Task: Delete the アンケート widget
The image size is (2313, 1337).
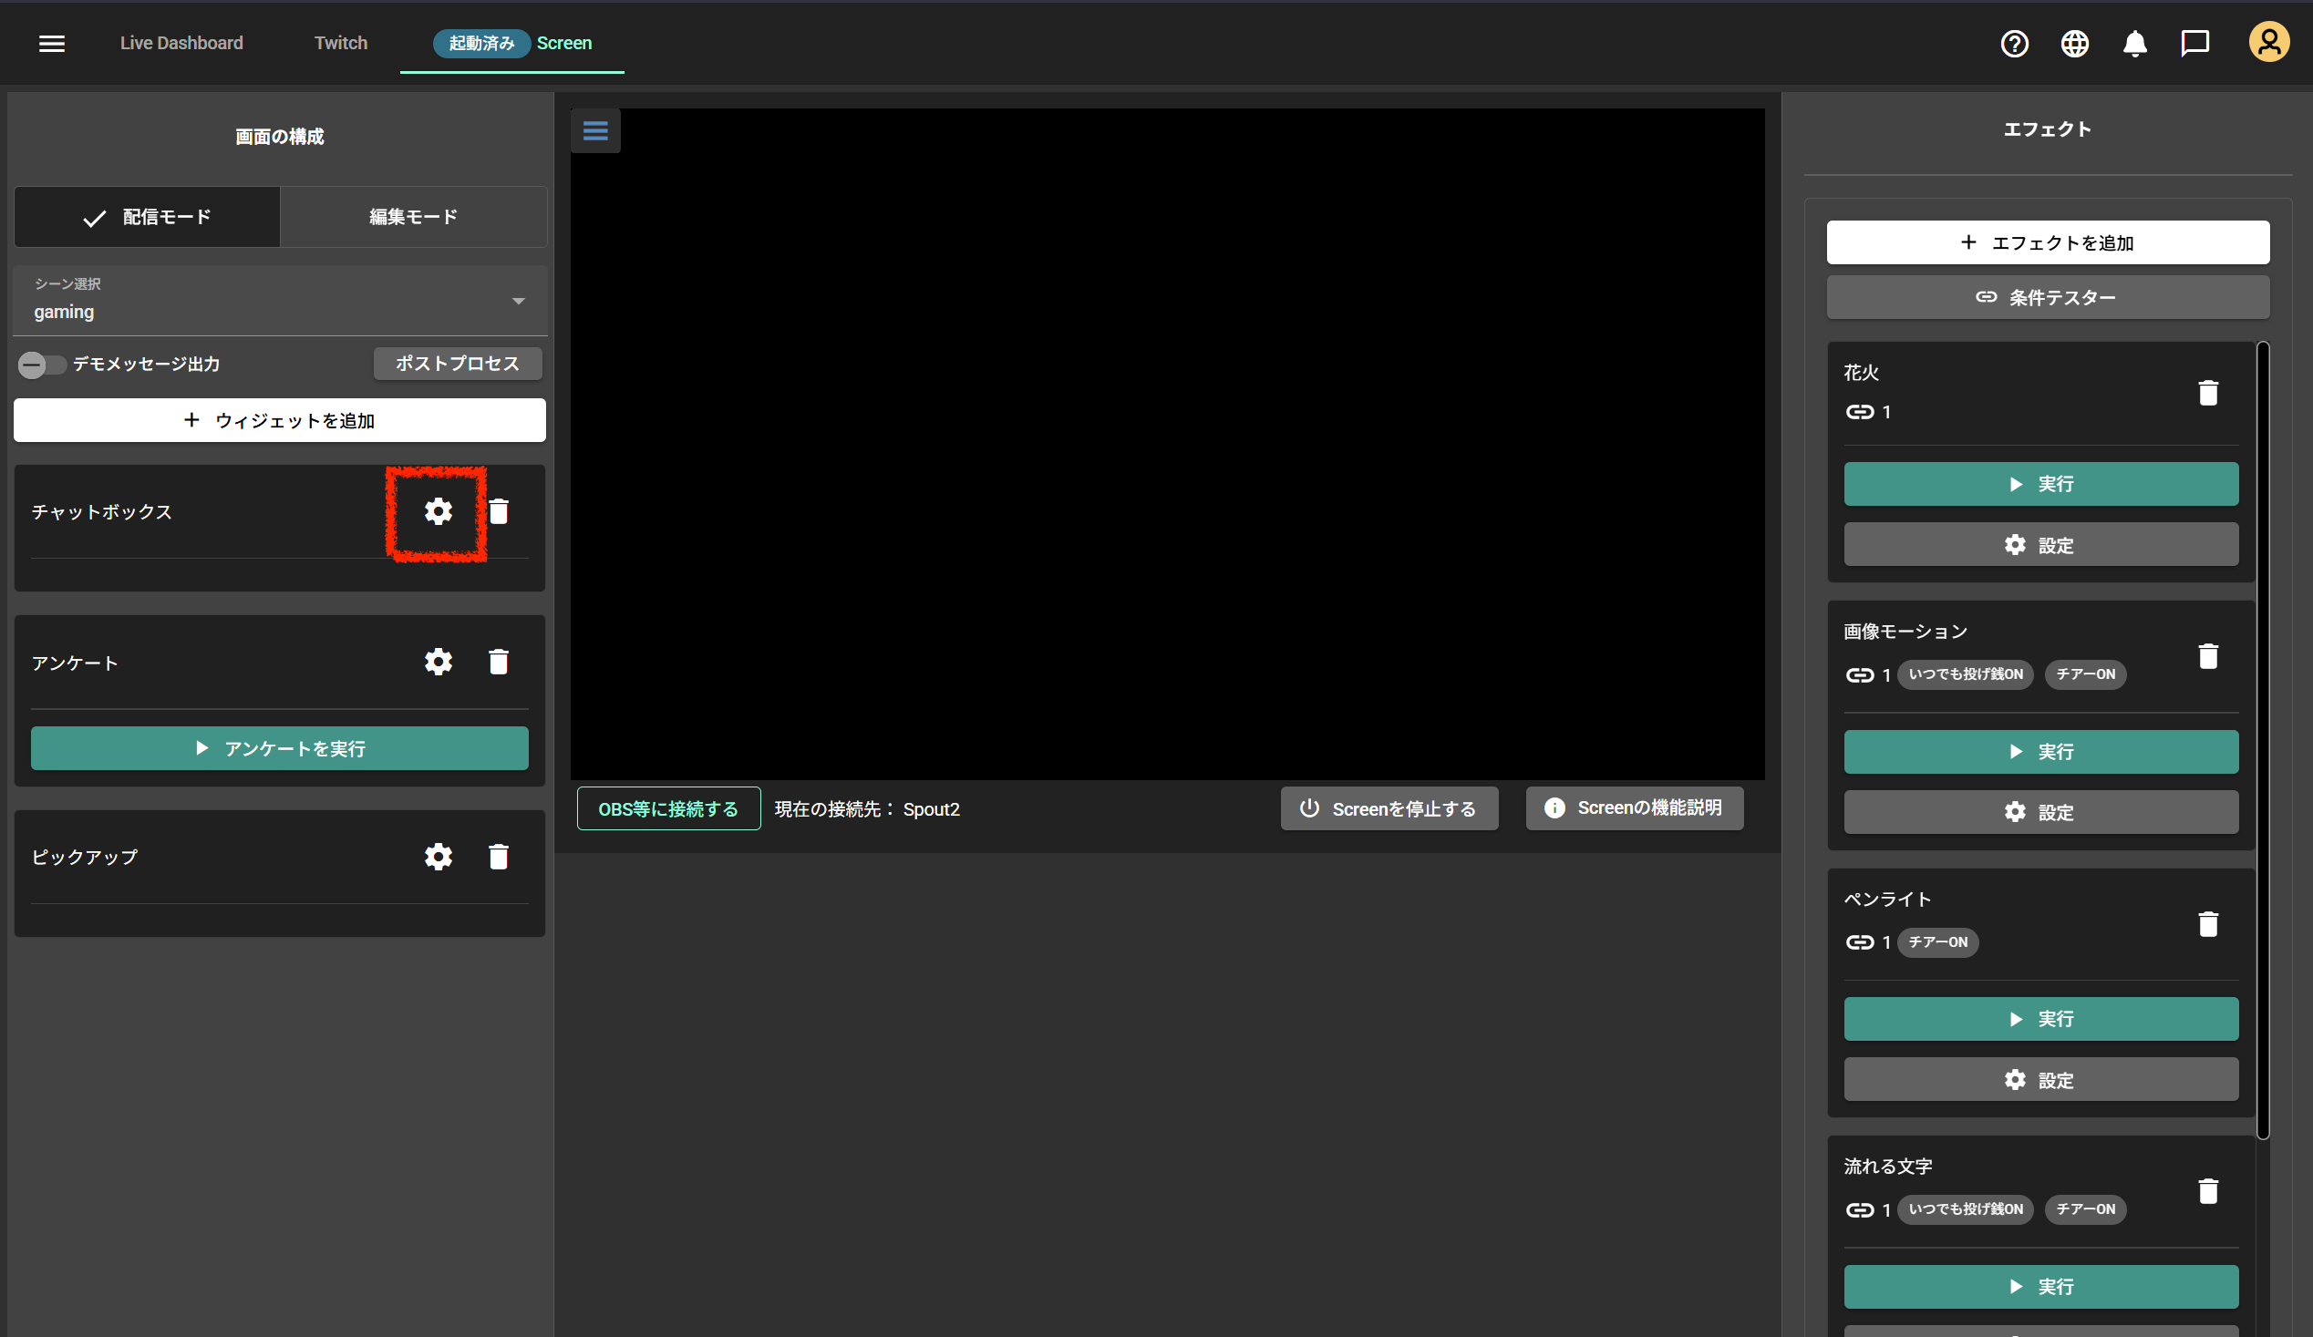Action: click(x=499, y=662)
